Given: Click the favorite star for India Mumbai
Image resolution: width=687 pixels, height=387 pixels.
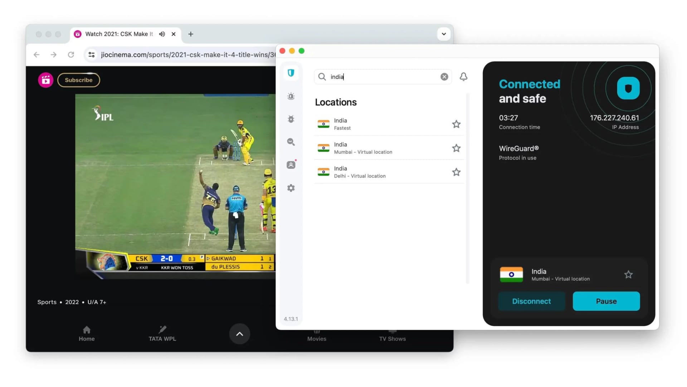Looking at the screenshot, I should click(456, 148).
